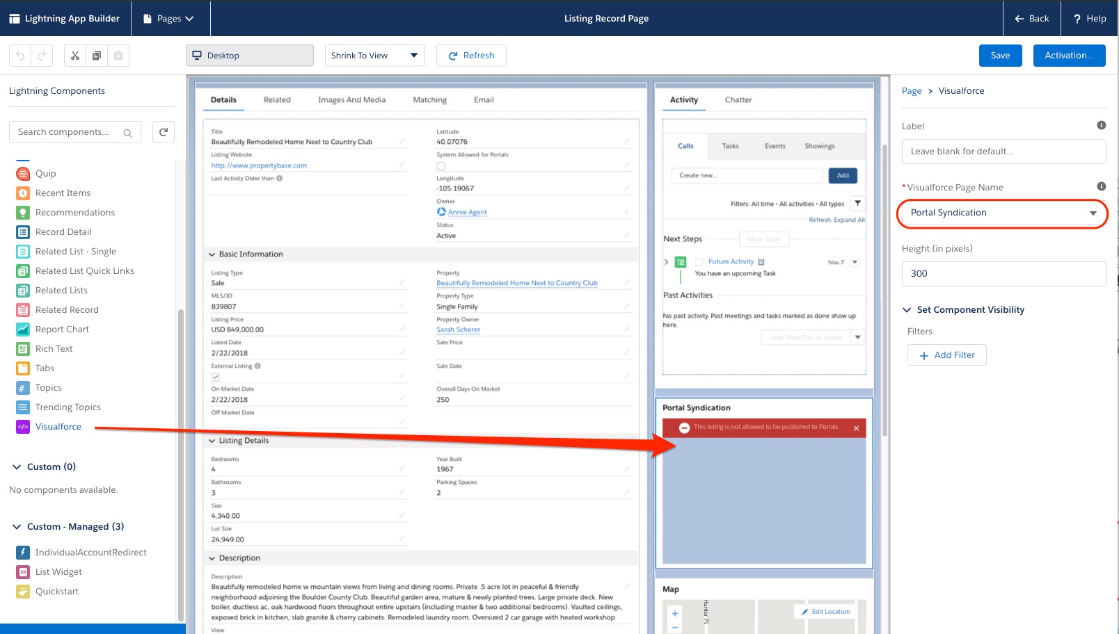Check the Future Activity task checkbox

coord(699,262)
